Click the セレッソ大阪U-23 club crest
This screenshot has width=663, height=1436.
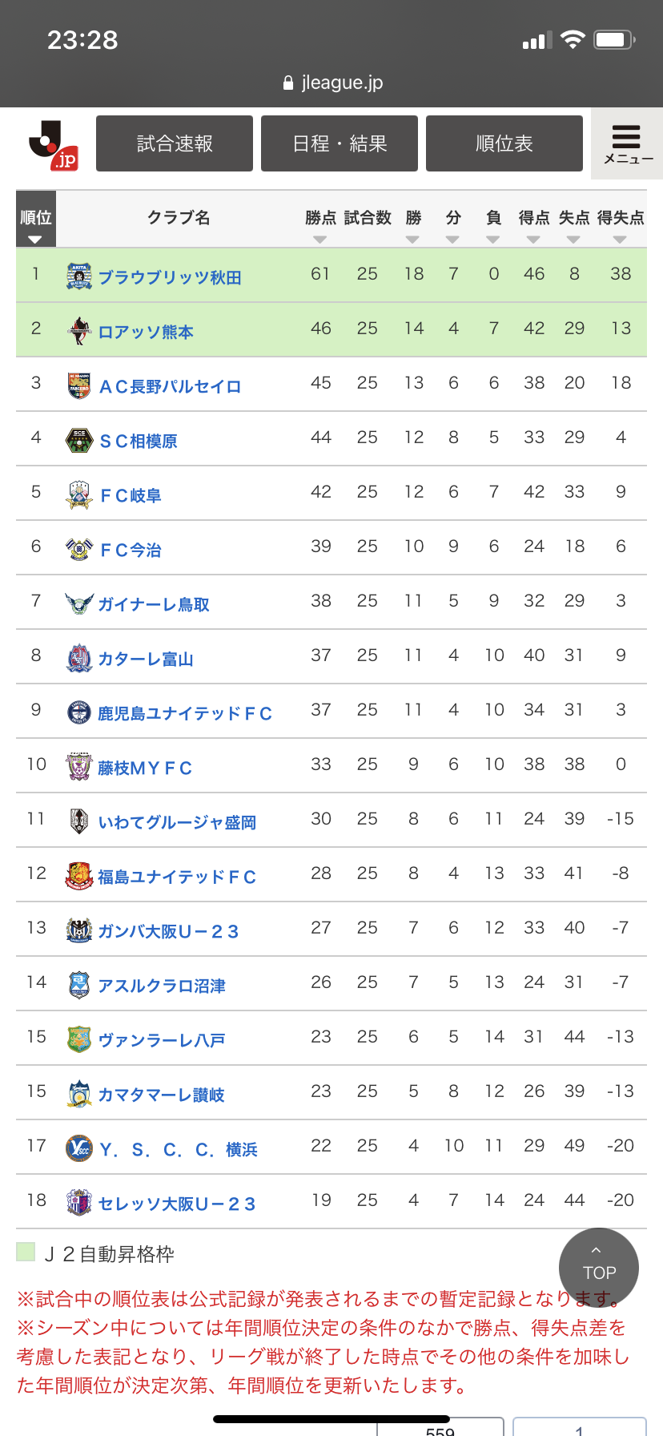[79, 1203]
